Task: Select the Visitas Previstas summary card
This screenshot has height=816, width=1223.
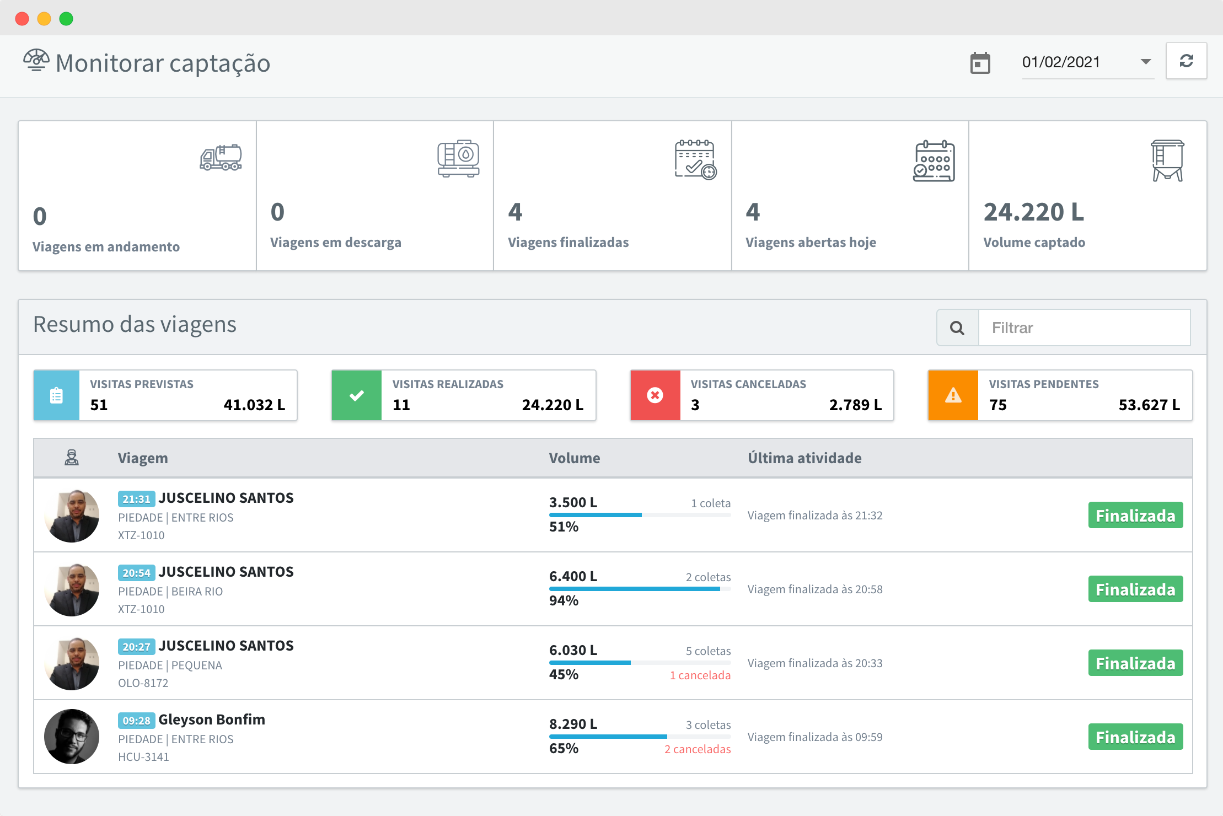Action: pyautogui.click(x=165, y=395)
